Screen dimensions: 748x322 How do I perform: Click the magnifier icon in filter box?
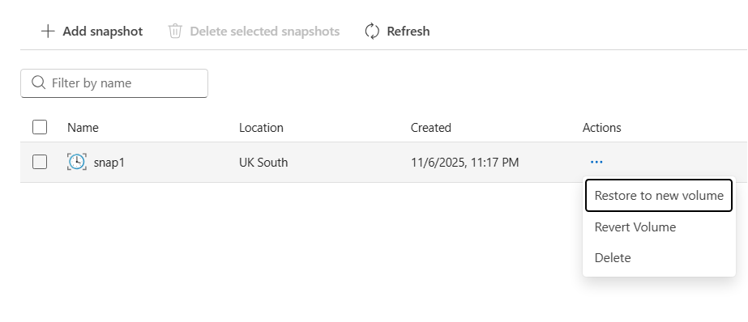click(x=39, y=83)
